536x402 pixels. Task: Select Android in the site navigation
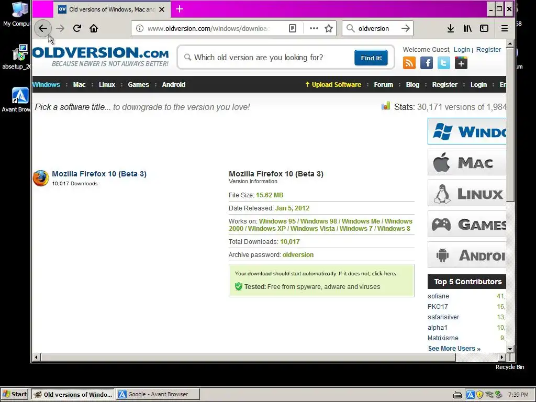click(174, 85)
